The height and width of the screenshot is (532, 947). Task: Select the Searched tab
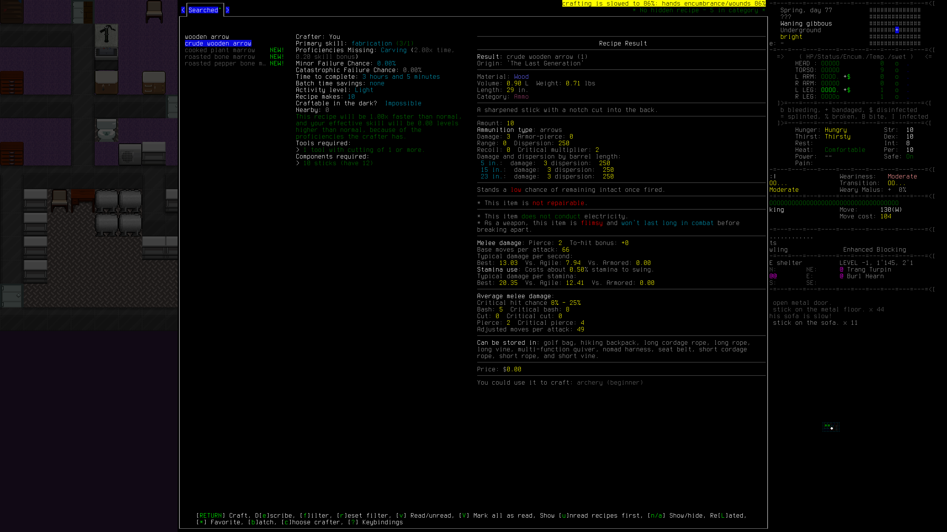pos(203,10)
